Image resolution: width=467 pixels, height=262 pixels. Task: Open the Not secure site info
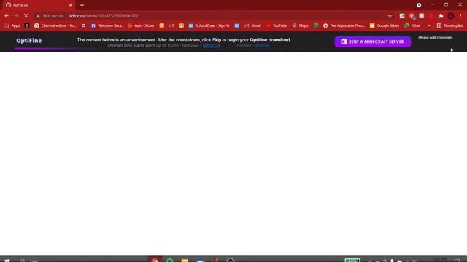pos(50,16)
